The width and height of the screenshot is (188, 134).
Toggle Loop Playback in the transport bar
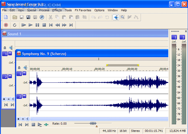(x=15, y=25)
